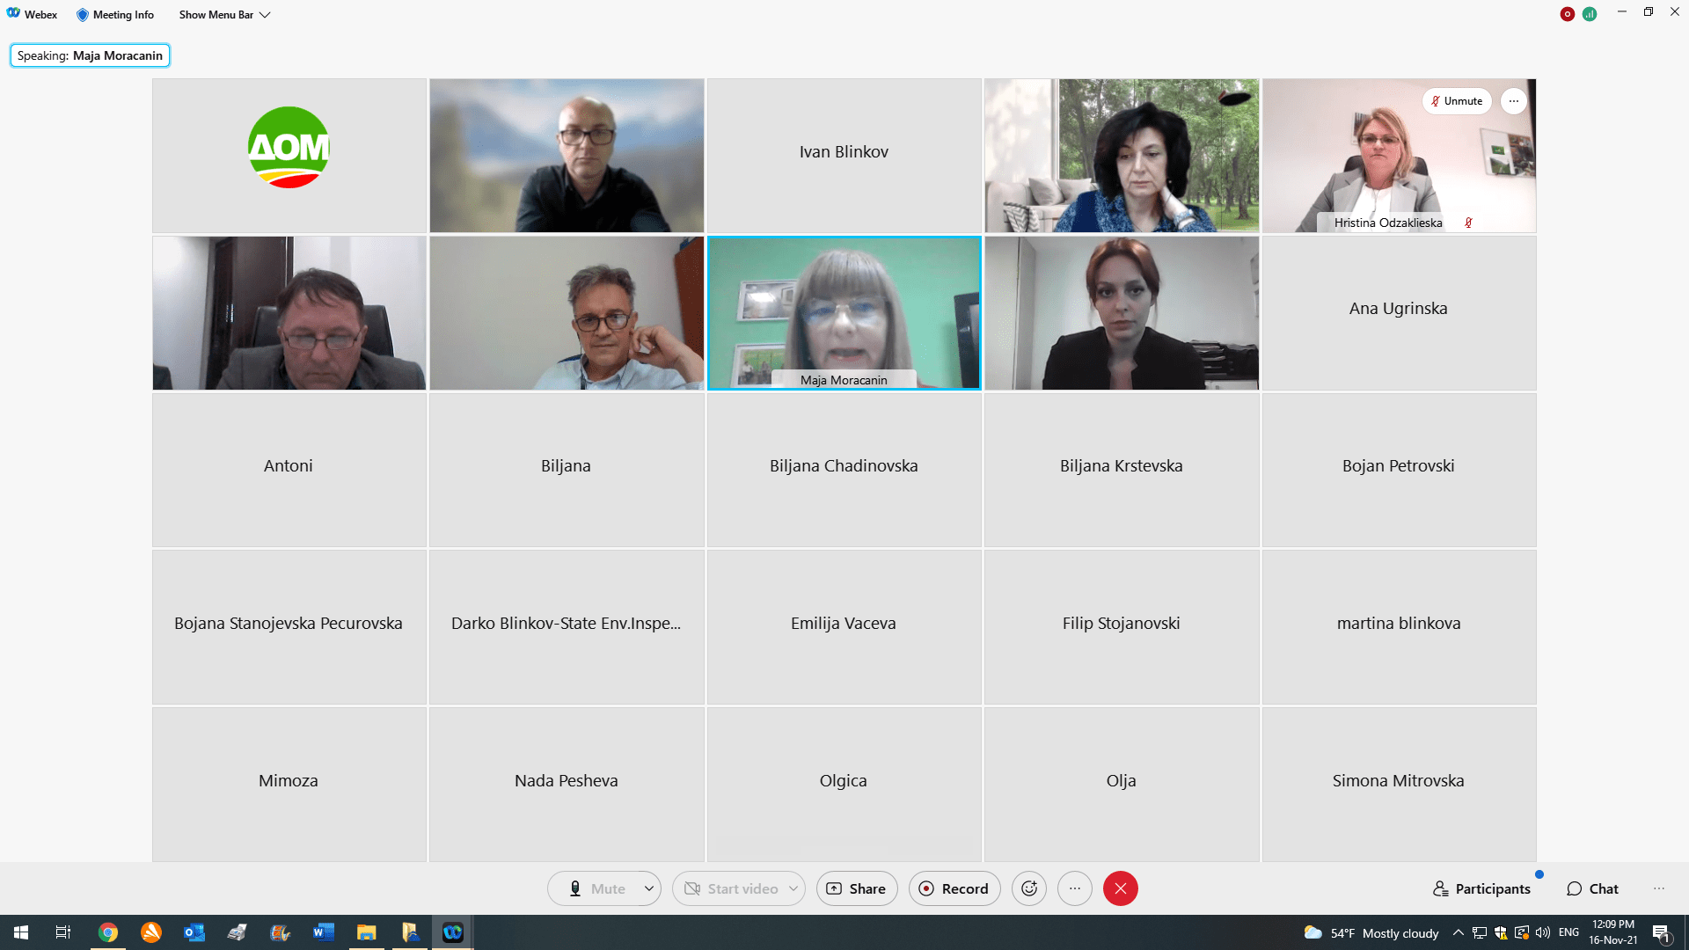Open Google Chrome from taskbar
The width and height of the screenshot is (1689, 950).
pyautogui.click(x=108, y=932)
